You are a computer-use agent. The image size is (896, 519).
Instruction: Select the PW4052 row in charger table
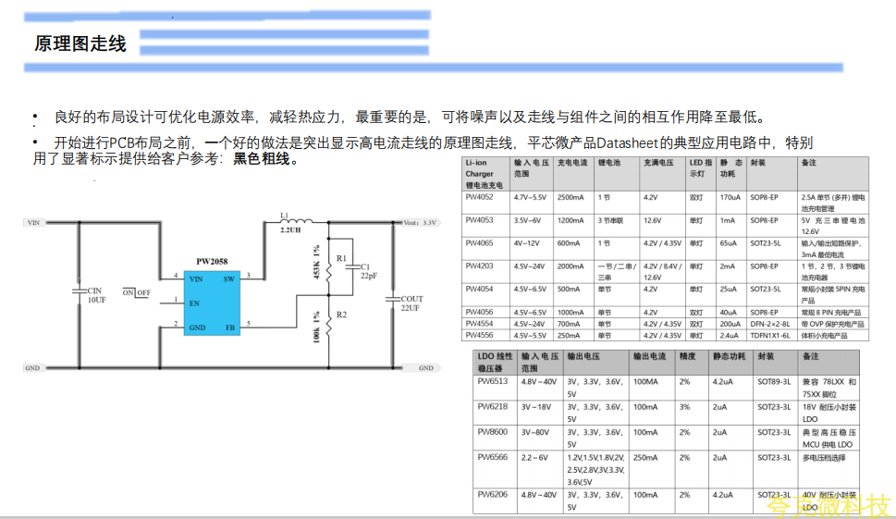click(x=479, y=197)
